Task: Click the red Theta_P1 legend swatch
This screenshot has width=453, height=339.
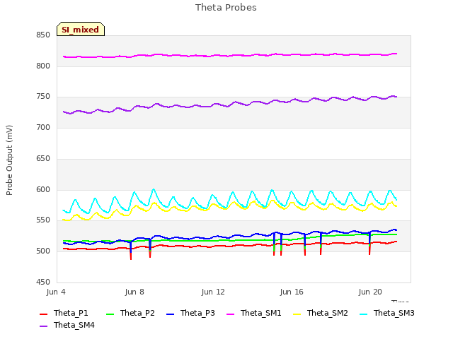Action: tap(43, 314)
